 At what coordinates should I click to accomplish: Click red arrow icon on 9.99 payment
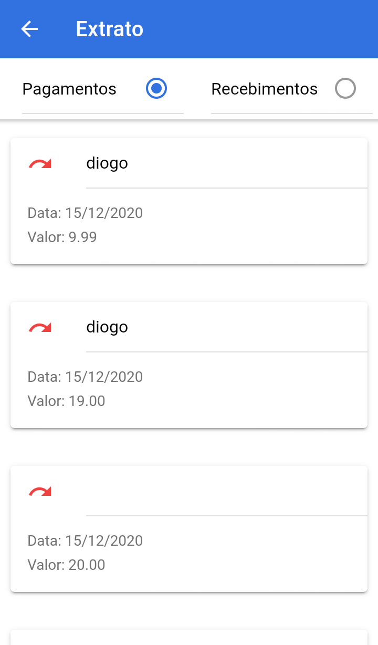(40, 164)
